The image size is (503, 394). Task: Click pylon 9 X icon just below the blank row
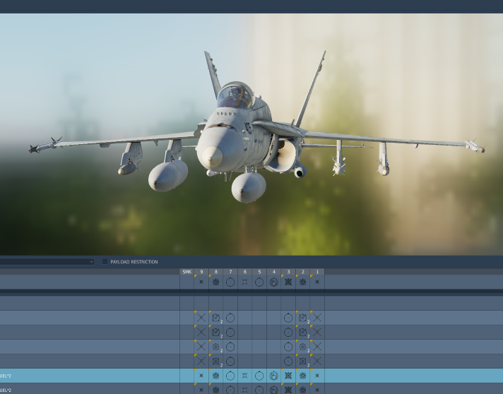click(201, 318)
